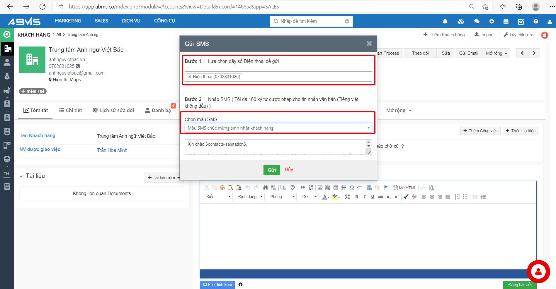Open the MARKETING menu

[x=68, y=21]
